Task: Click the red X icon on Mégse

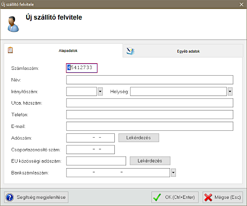Action: (208, 197)
